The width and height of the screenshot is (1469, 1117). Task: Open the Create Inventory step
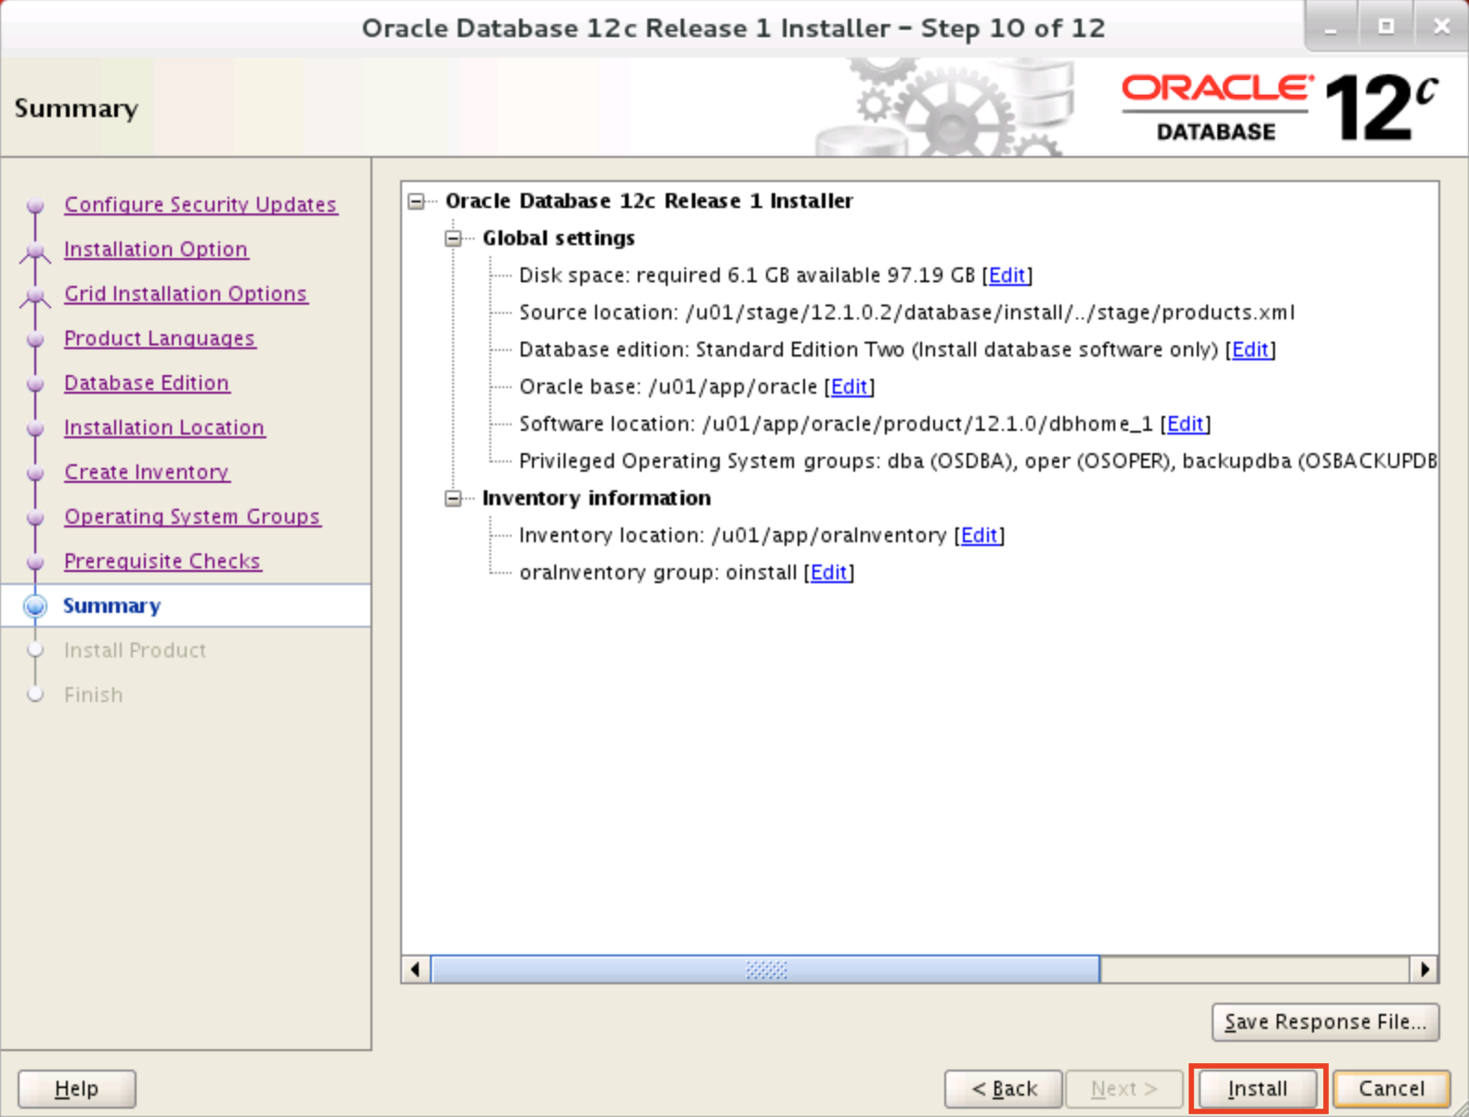147,472
